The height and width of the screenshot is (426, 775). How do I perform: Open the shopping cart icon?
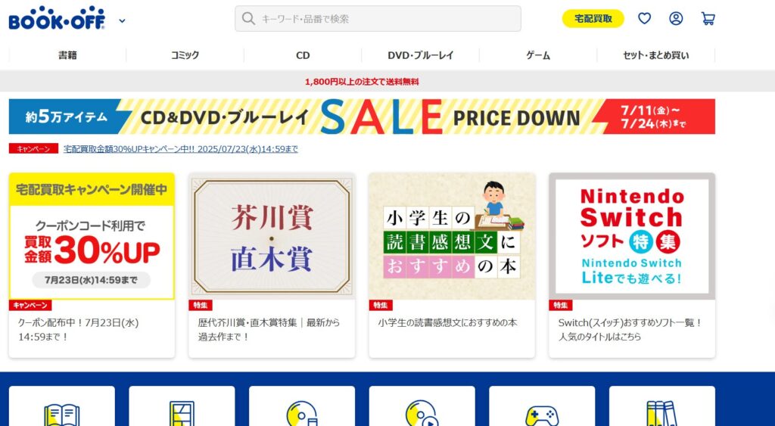tap(708, 19)
